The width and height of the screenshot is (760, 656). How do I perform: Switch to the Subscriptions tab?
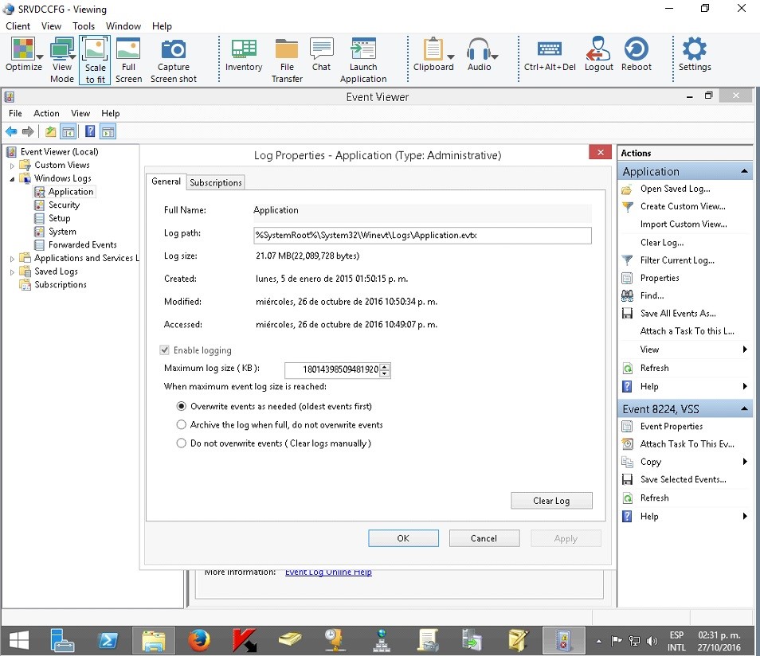pos(215,182)
